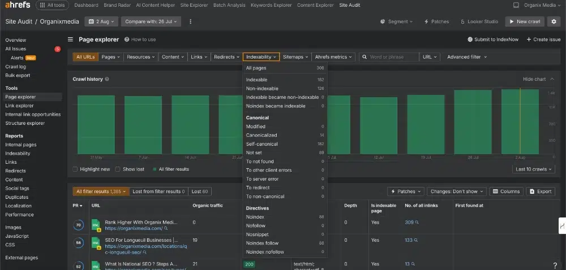Open the URL search scope dropdown
The width and height of the screenshot is (566, 270).
click(430, 57)
